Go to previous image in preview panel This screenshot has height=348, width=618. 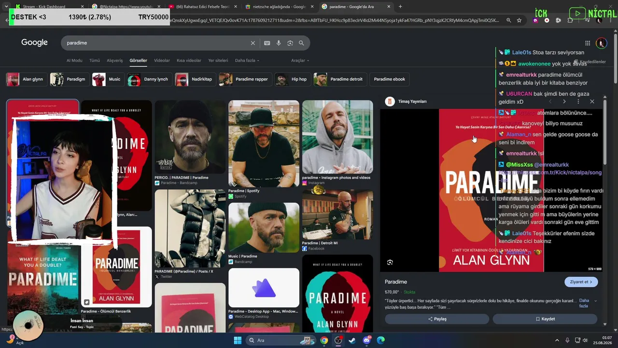tap(550, 101)
